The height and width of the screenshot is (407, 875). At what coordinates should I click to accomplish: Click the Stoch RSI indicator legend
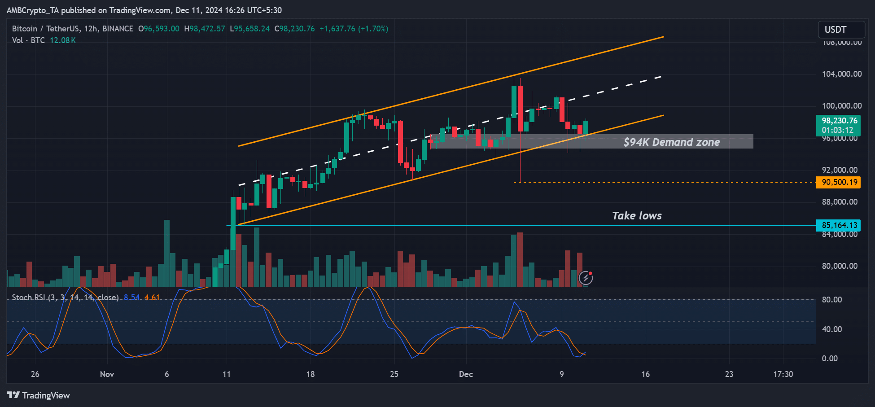click(65, 298)
